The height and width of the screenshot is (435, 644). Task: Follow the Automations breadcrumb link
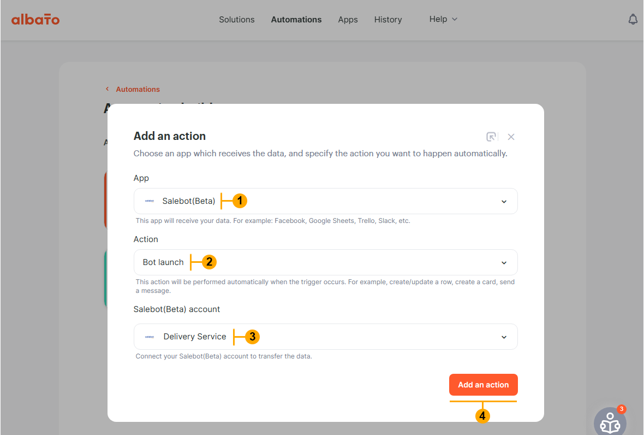(138, 89)
